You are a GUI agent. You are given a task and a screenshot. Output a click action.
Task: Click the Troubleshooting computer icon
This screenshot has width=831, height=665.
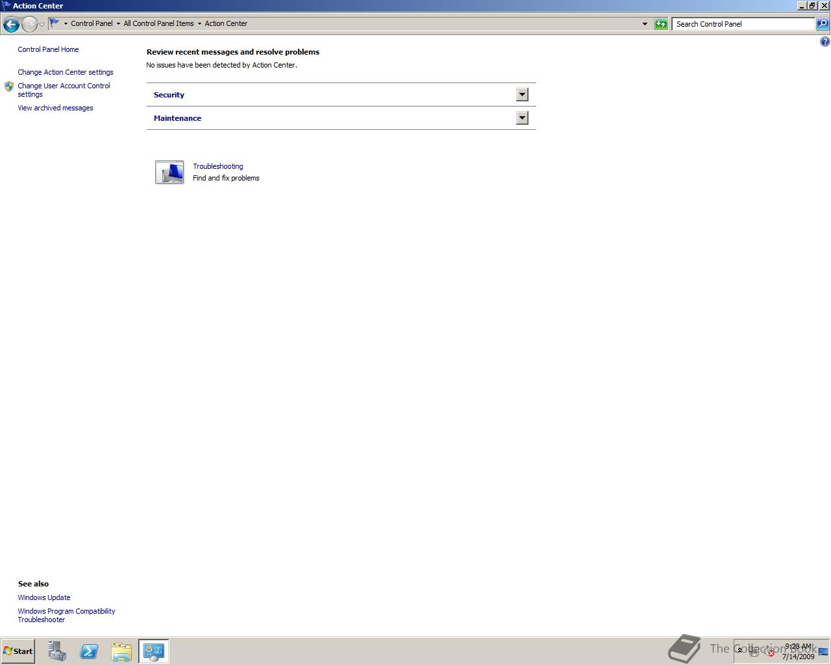pyautogui.click(x=169, y=172)
